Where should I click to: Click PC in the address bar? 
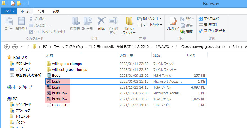coord(45,47)
